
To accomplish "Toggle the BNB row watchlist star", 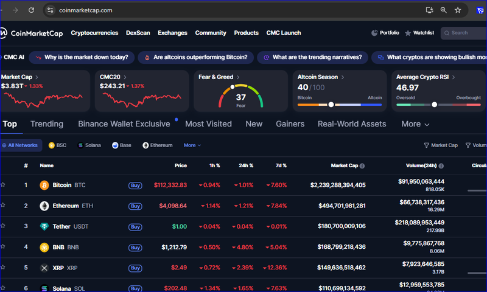I will [3, 248].
